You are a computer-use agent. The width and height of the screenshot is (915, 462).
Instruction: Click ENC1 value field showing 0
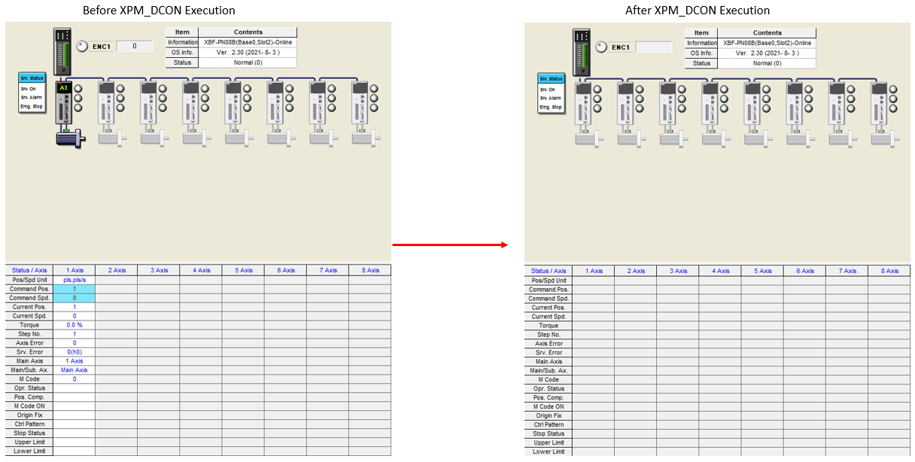click(134, 46)
